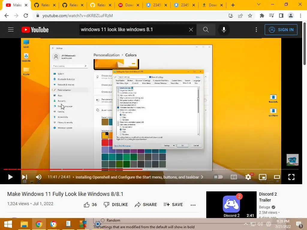Open the SHARE dialog for the video
307x230 pixels.
click(146, 205)
